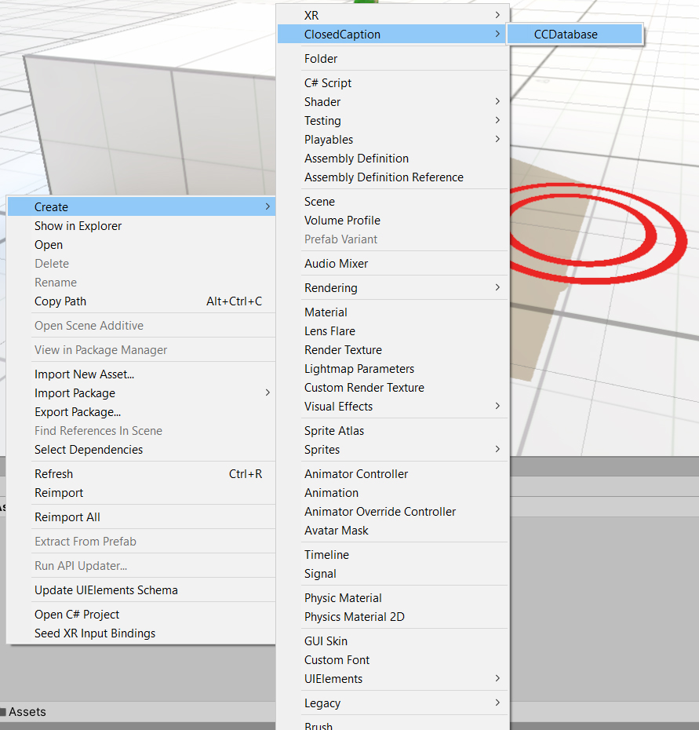Click Animator Controller
This screenshot has height=730, width=699.
coord(356,474)
